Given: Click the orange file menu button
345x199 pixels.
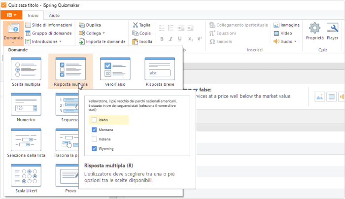Looking at the screenshot, I should click(11, 15).
